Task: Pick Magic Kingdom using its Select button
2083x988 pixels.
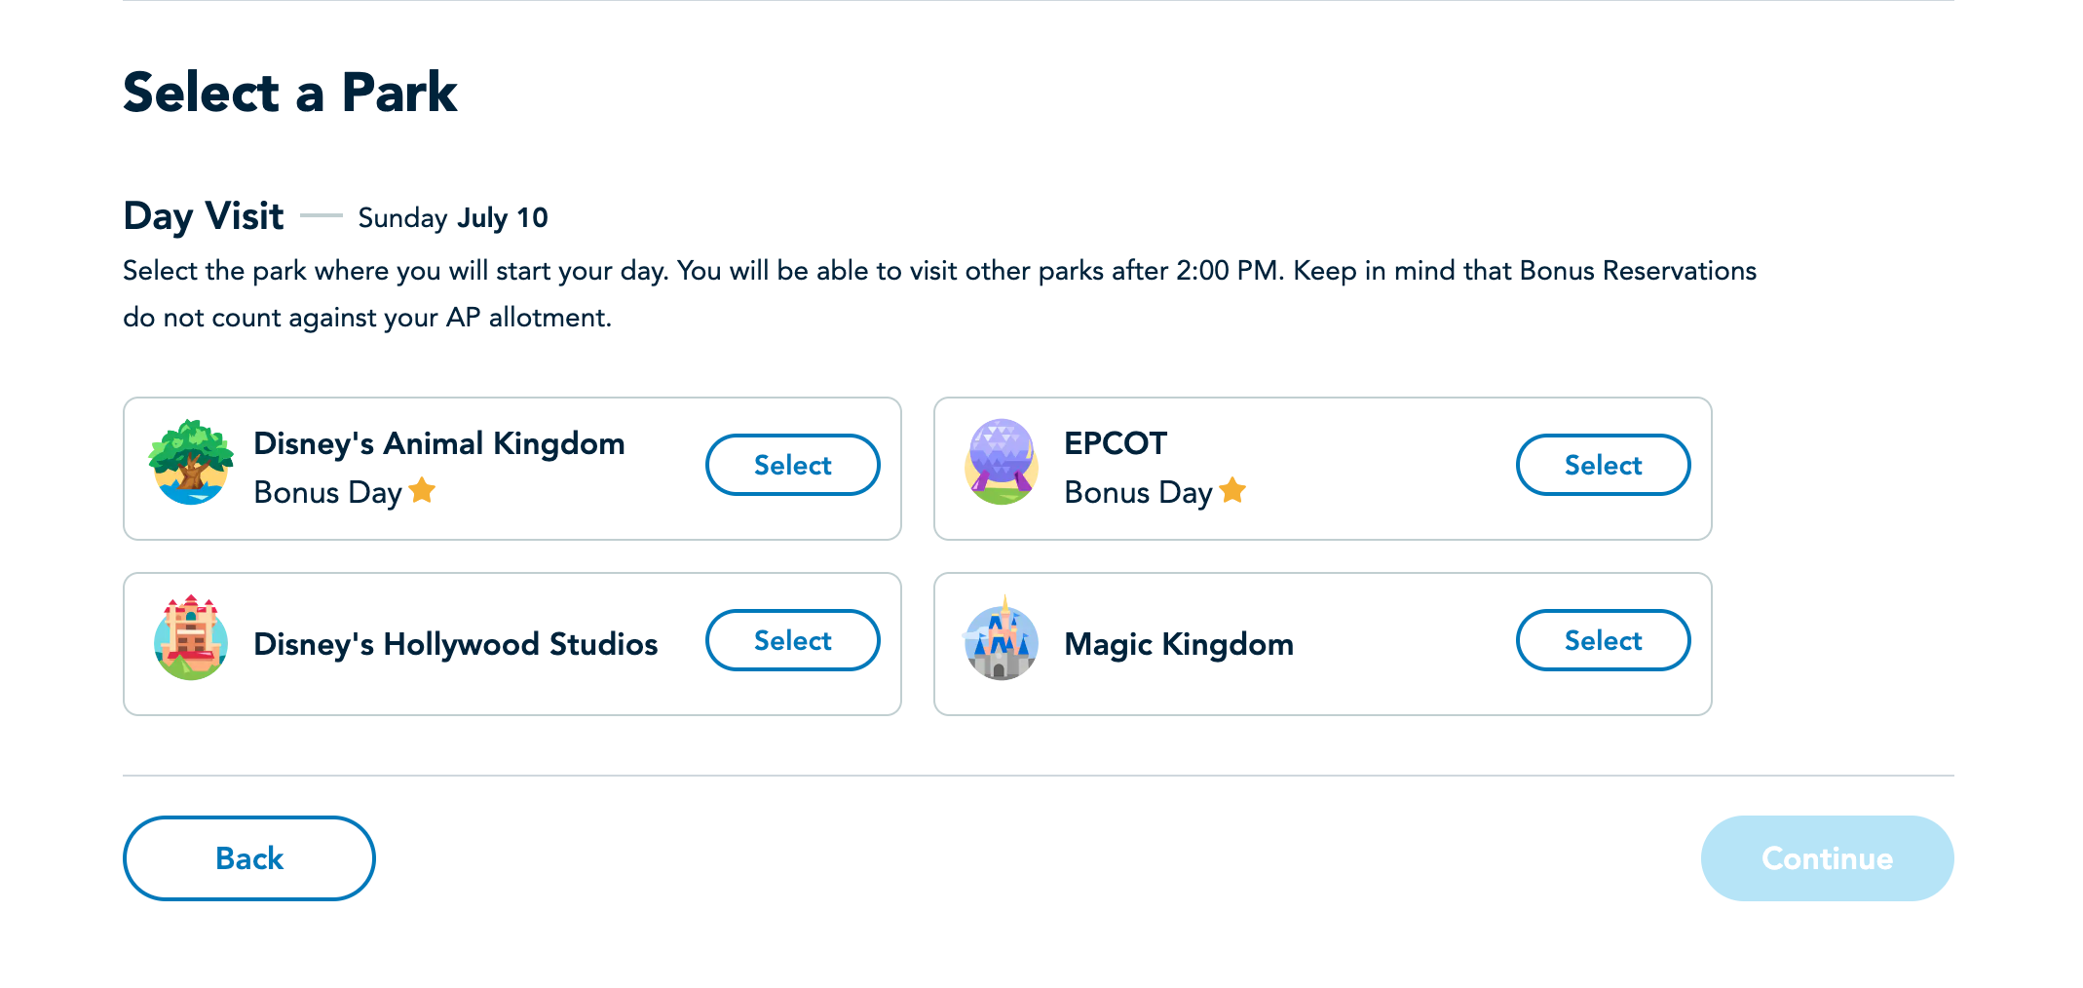Action: pyautogui.click(x=1603, y=640)
